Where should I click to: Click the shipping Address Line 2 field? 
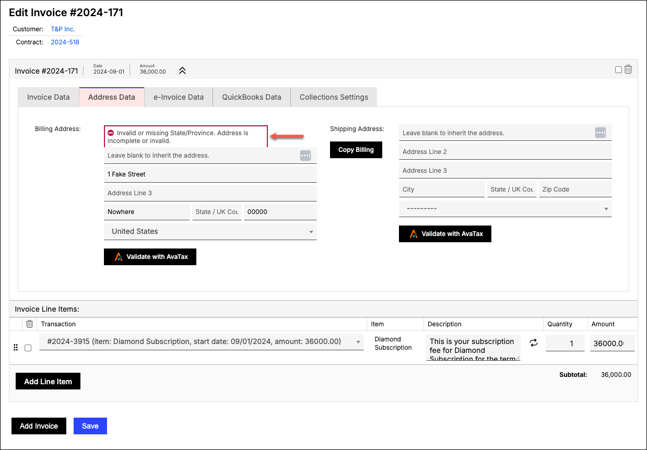(x=505, y=151)
